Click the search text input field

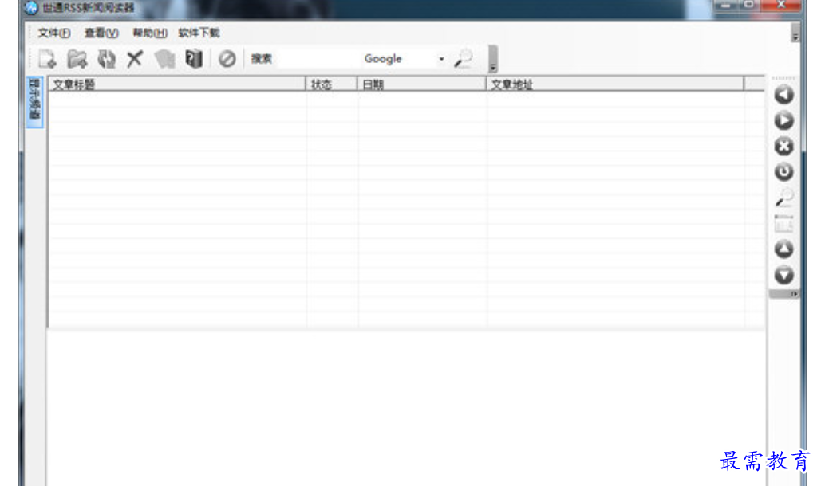point(318,59)
